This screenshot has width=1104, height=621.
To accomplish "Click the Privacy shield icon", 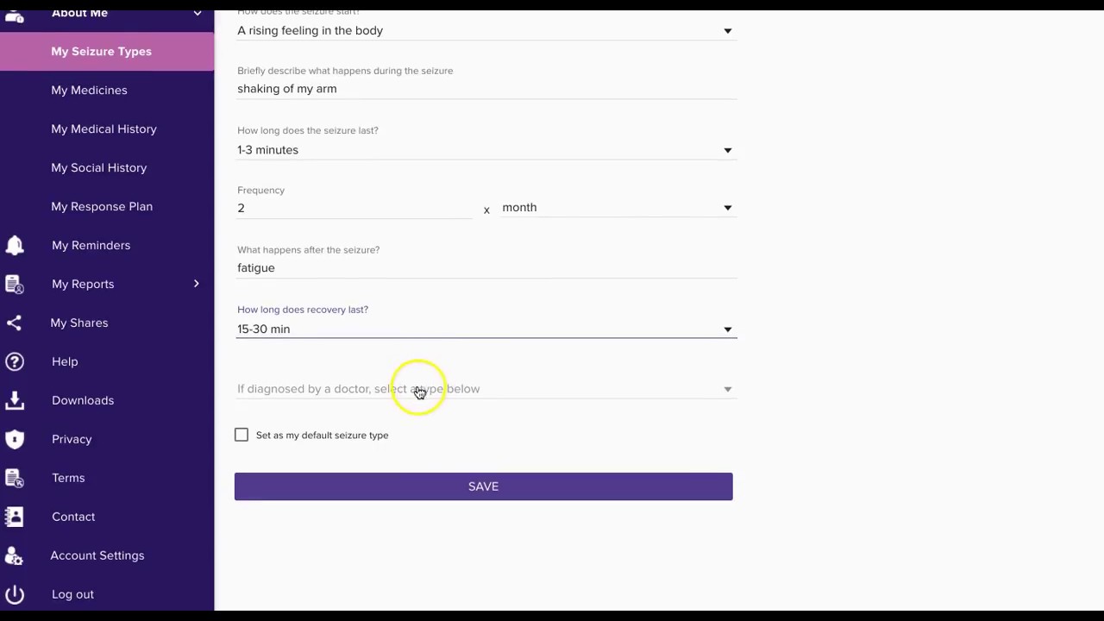I will (x=15, y=439).
